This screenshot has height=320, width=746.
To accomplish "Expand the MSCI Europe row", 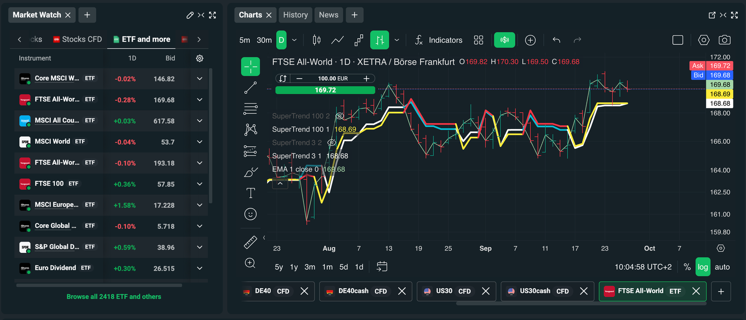I will tap(200, 205).
